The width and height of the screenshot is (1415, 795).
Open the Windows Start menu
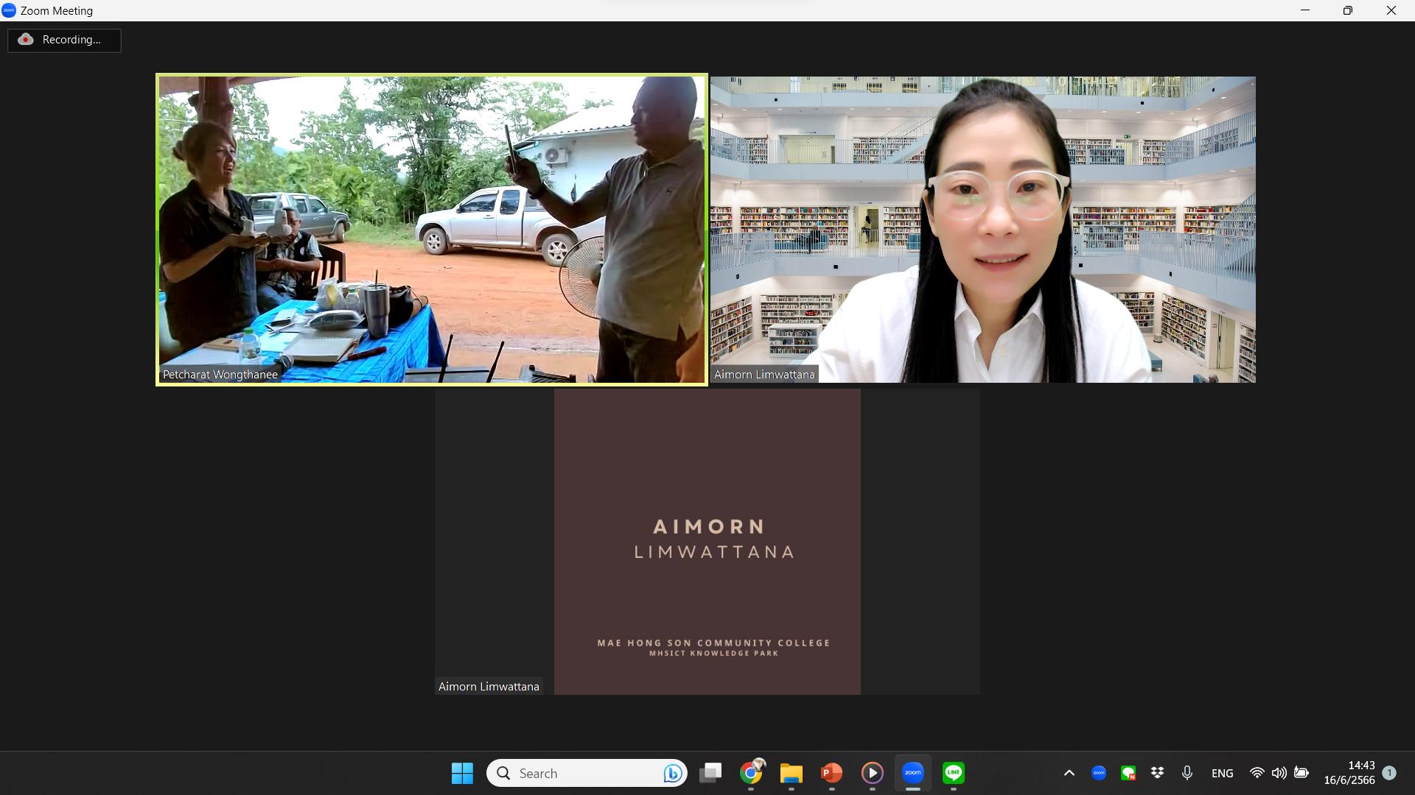[462, 773]
